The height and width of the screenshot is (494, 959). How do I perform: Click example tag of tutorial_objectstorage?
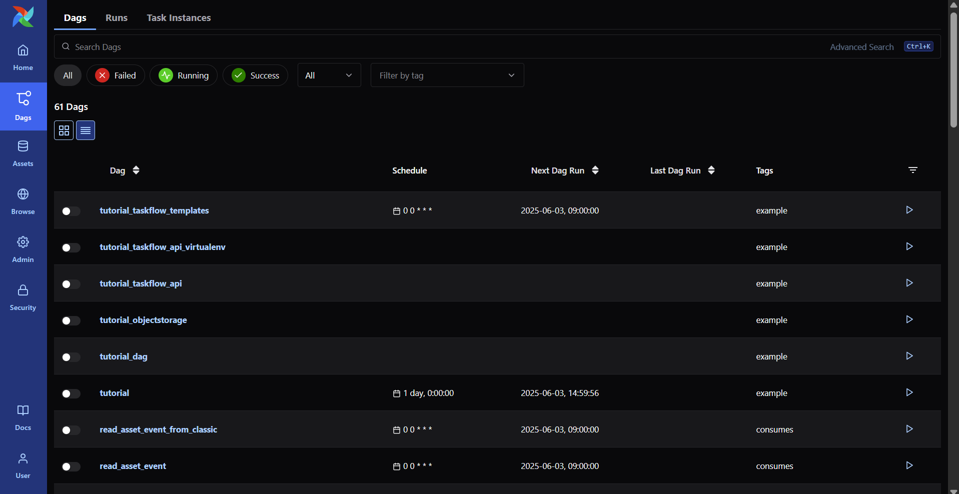click(771, 320)
